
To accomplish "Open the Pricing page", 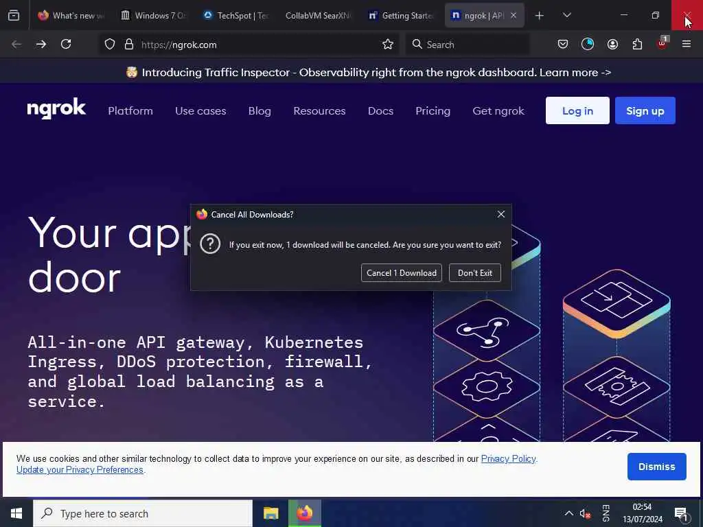I will point(433,110).
